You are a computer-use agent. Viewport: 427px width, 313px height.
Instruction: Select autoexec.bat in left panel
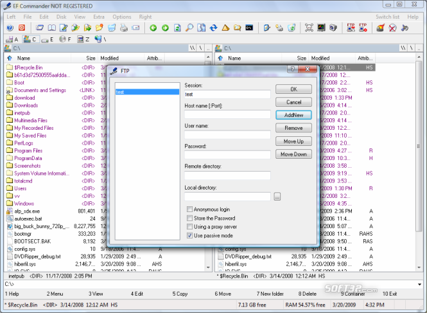pyautogui.click(x=28, y=219)
